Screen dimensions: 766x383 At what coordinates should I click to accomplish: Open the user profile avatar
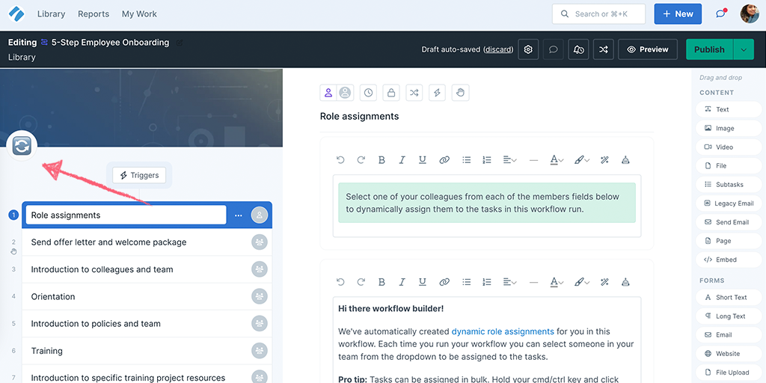(x=750, y=14)
